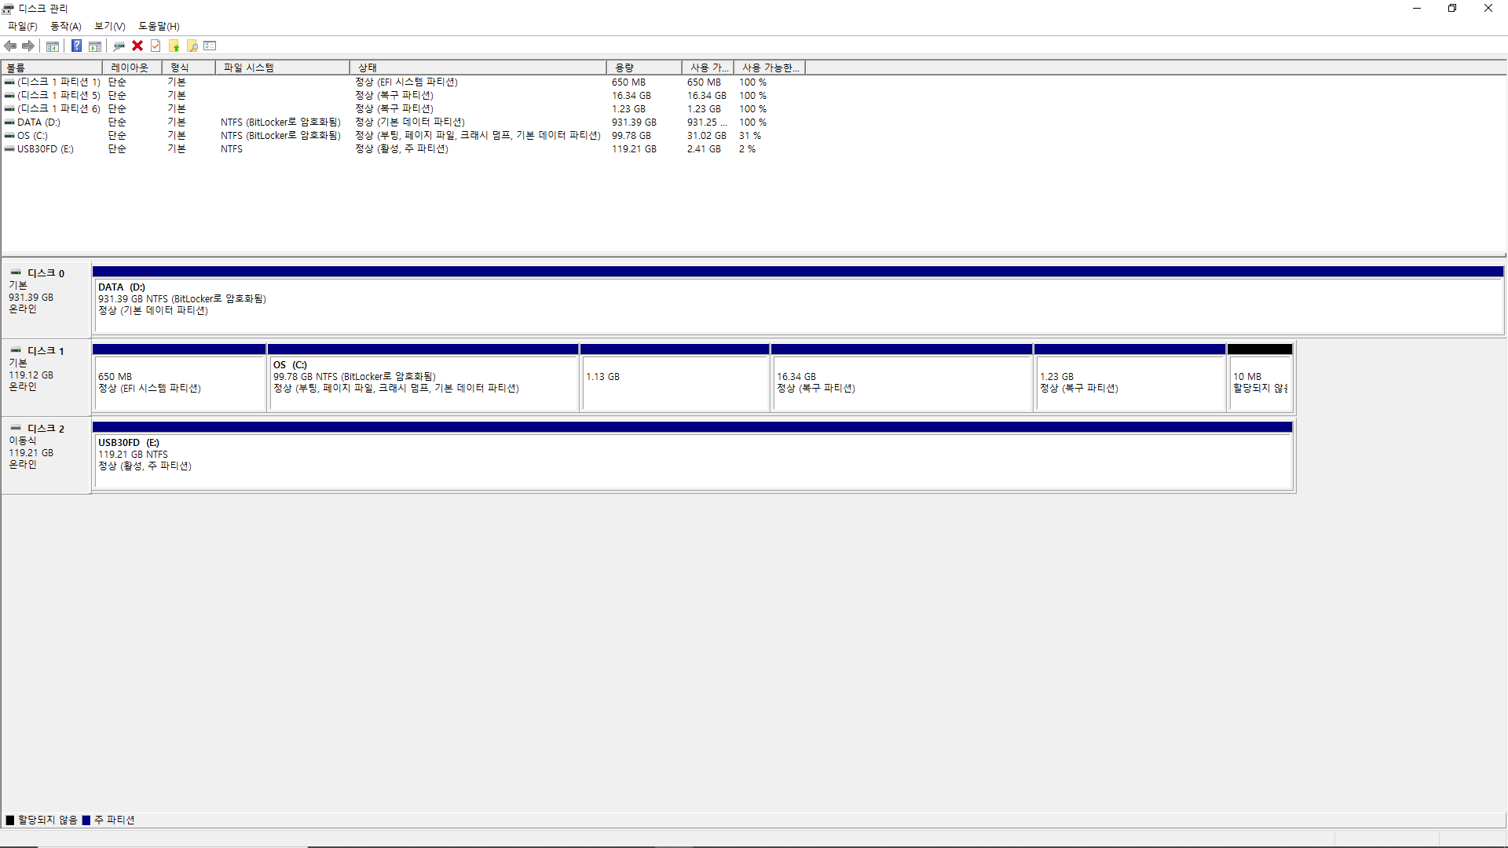Click the Back arrow toolbar icon
The image size is (1508, 848).
point(10,46)
